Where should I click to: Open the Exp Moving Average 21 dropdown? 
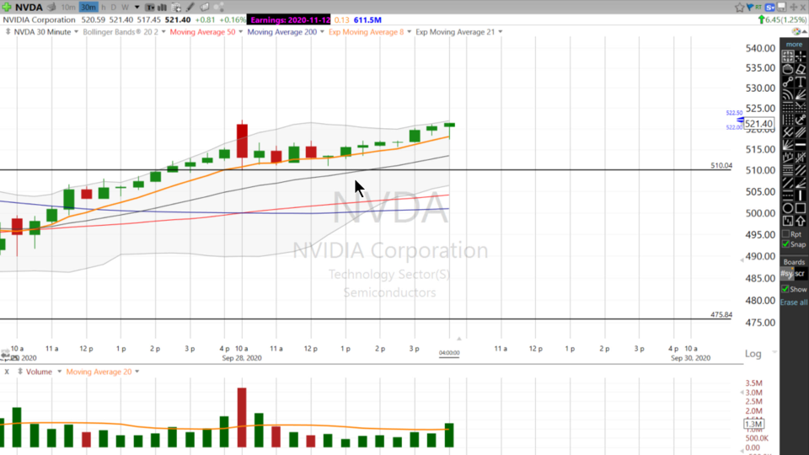coord(500,32)
